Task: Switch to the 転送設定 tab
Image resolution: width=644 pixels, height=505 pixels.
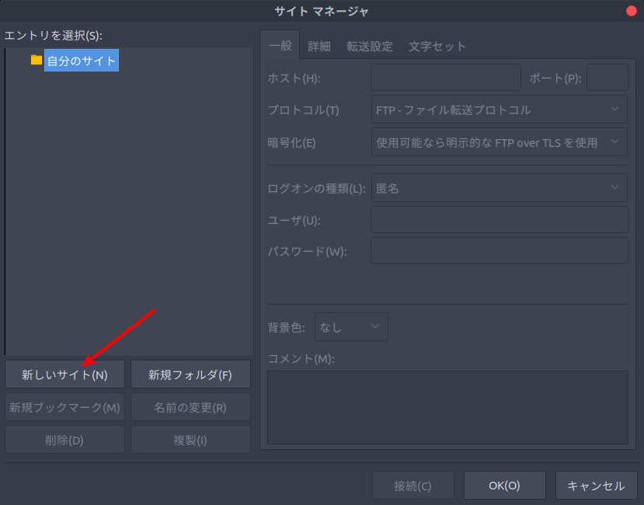Action: pyautogui.click(x=370, y=45)
